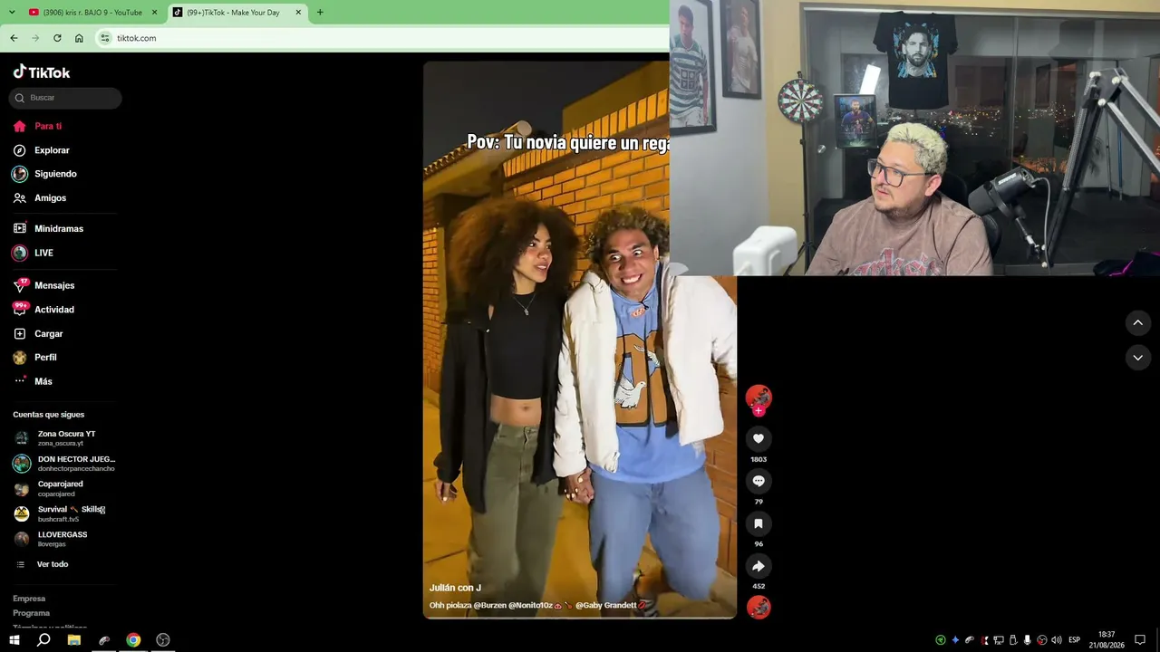This screenshot has width=1160, height=652.
Task: Click browser back arrow
Action: (14, 38)
